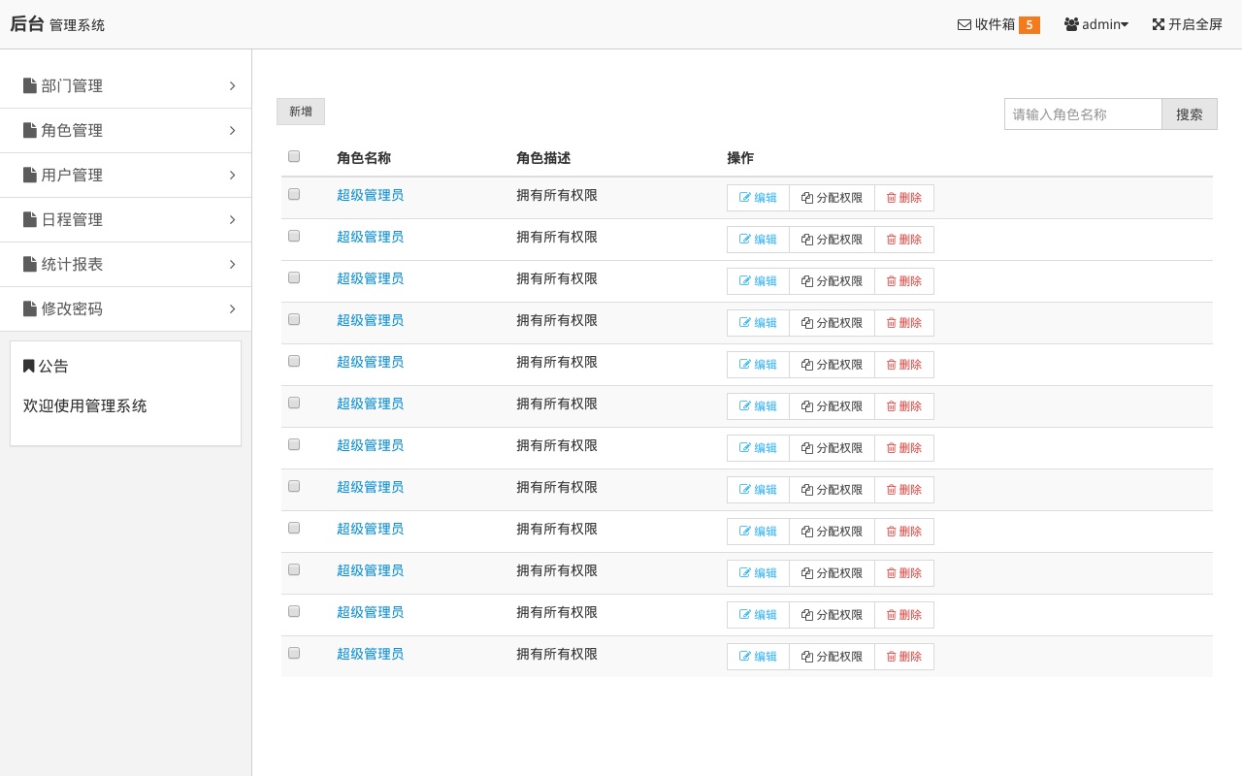
Task: Choose 修改密码 in the sidebar
Action: pos(125,308)
